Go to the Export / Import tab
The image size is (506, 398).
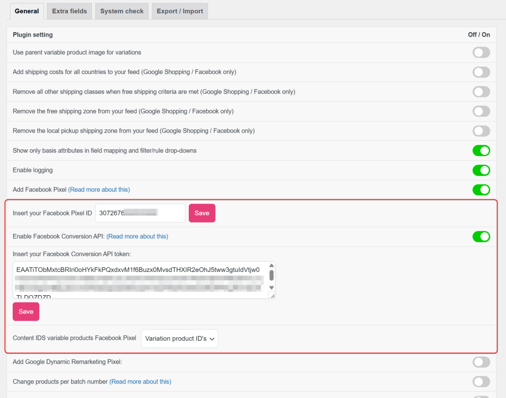[x=179, y=11]
